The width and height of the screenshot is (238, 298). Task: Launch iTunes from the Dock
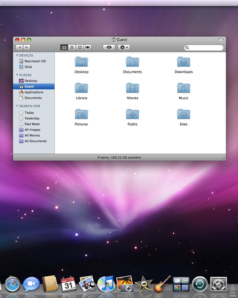106,284
